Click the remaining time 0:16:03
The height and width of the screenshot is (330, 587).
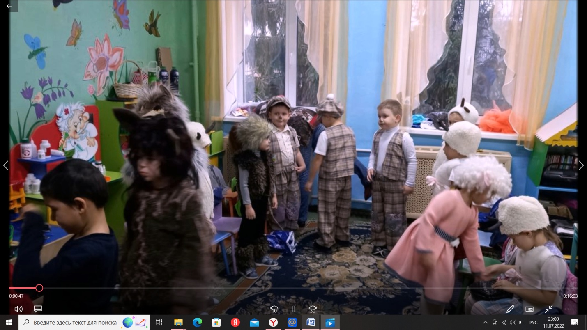571,296
